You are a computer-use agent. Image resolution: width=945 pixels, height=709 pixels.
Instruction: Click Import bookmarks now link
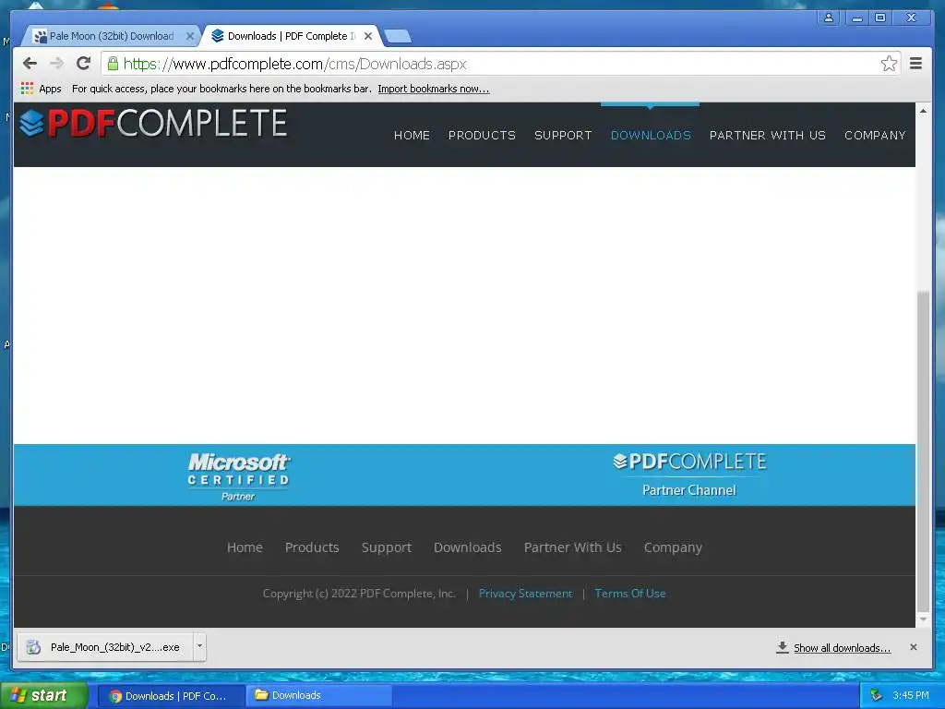434,89
